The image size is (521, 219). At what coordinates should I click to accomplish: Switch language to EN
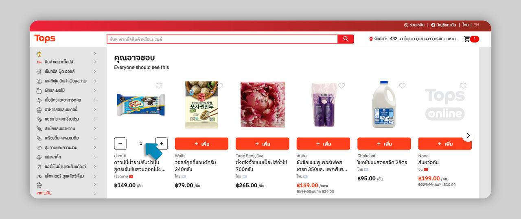(x=476, y=25)
